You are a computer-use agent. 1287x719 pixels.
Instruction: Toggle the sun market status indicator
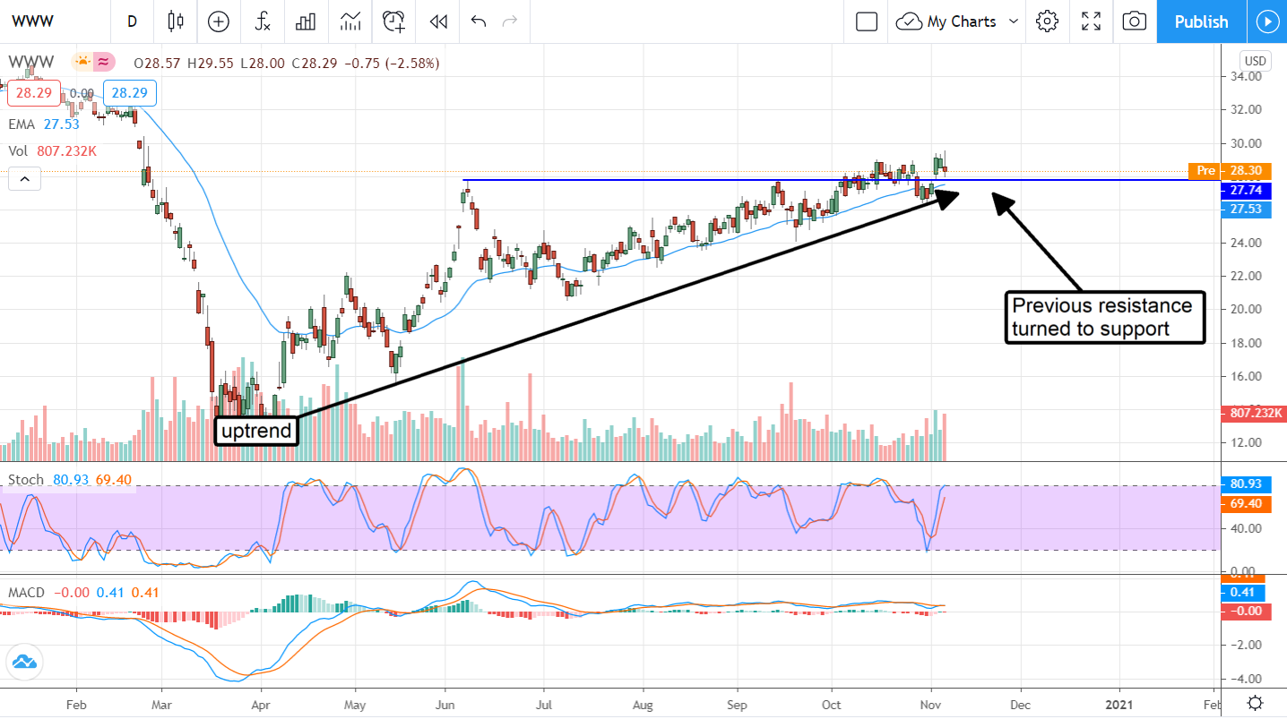click(x=82, y=62)
